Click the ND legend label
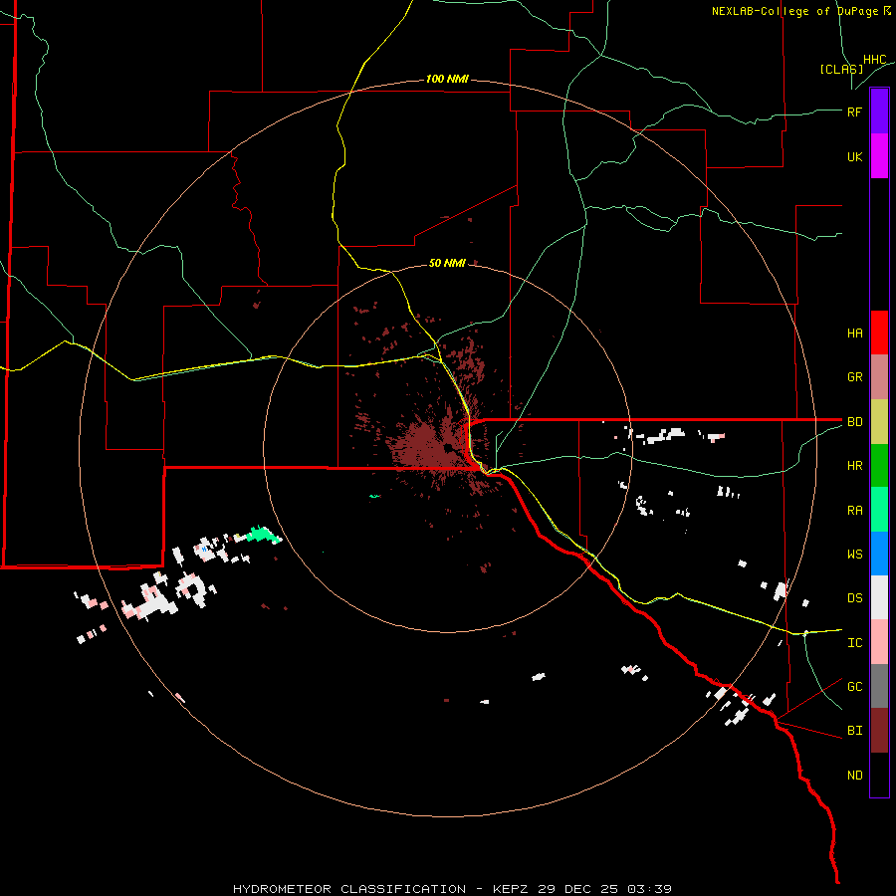Viewport: 896px width, 896px height. click(854, 776)
